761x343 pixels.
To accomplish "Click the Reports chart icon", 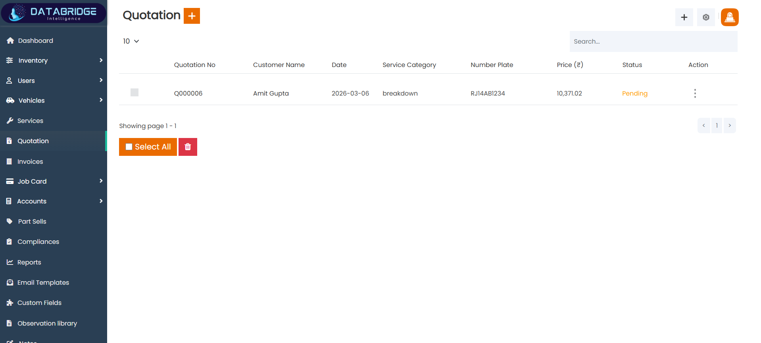I will (10, 262).
